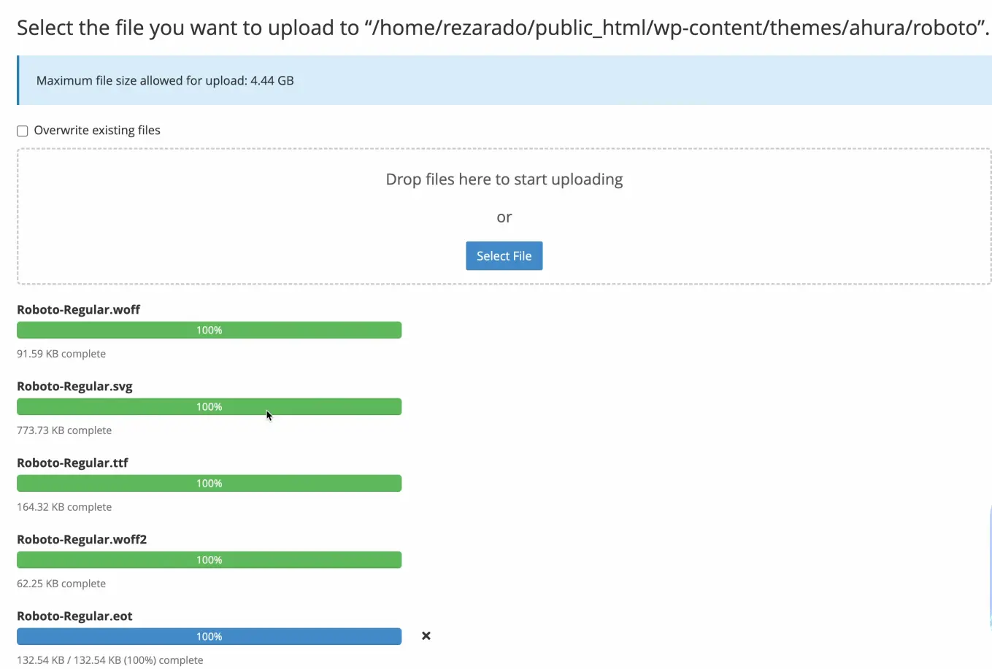This screenshot has width=992, height=669.
Task: Select the Roboto-Regular.svg file name label
Action: [x=74, y=387]
